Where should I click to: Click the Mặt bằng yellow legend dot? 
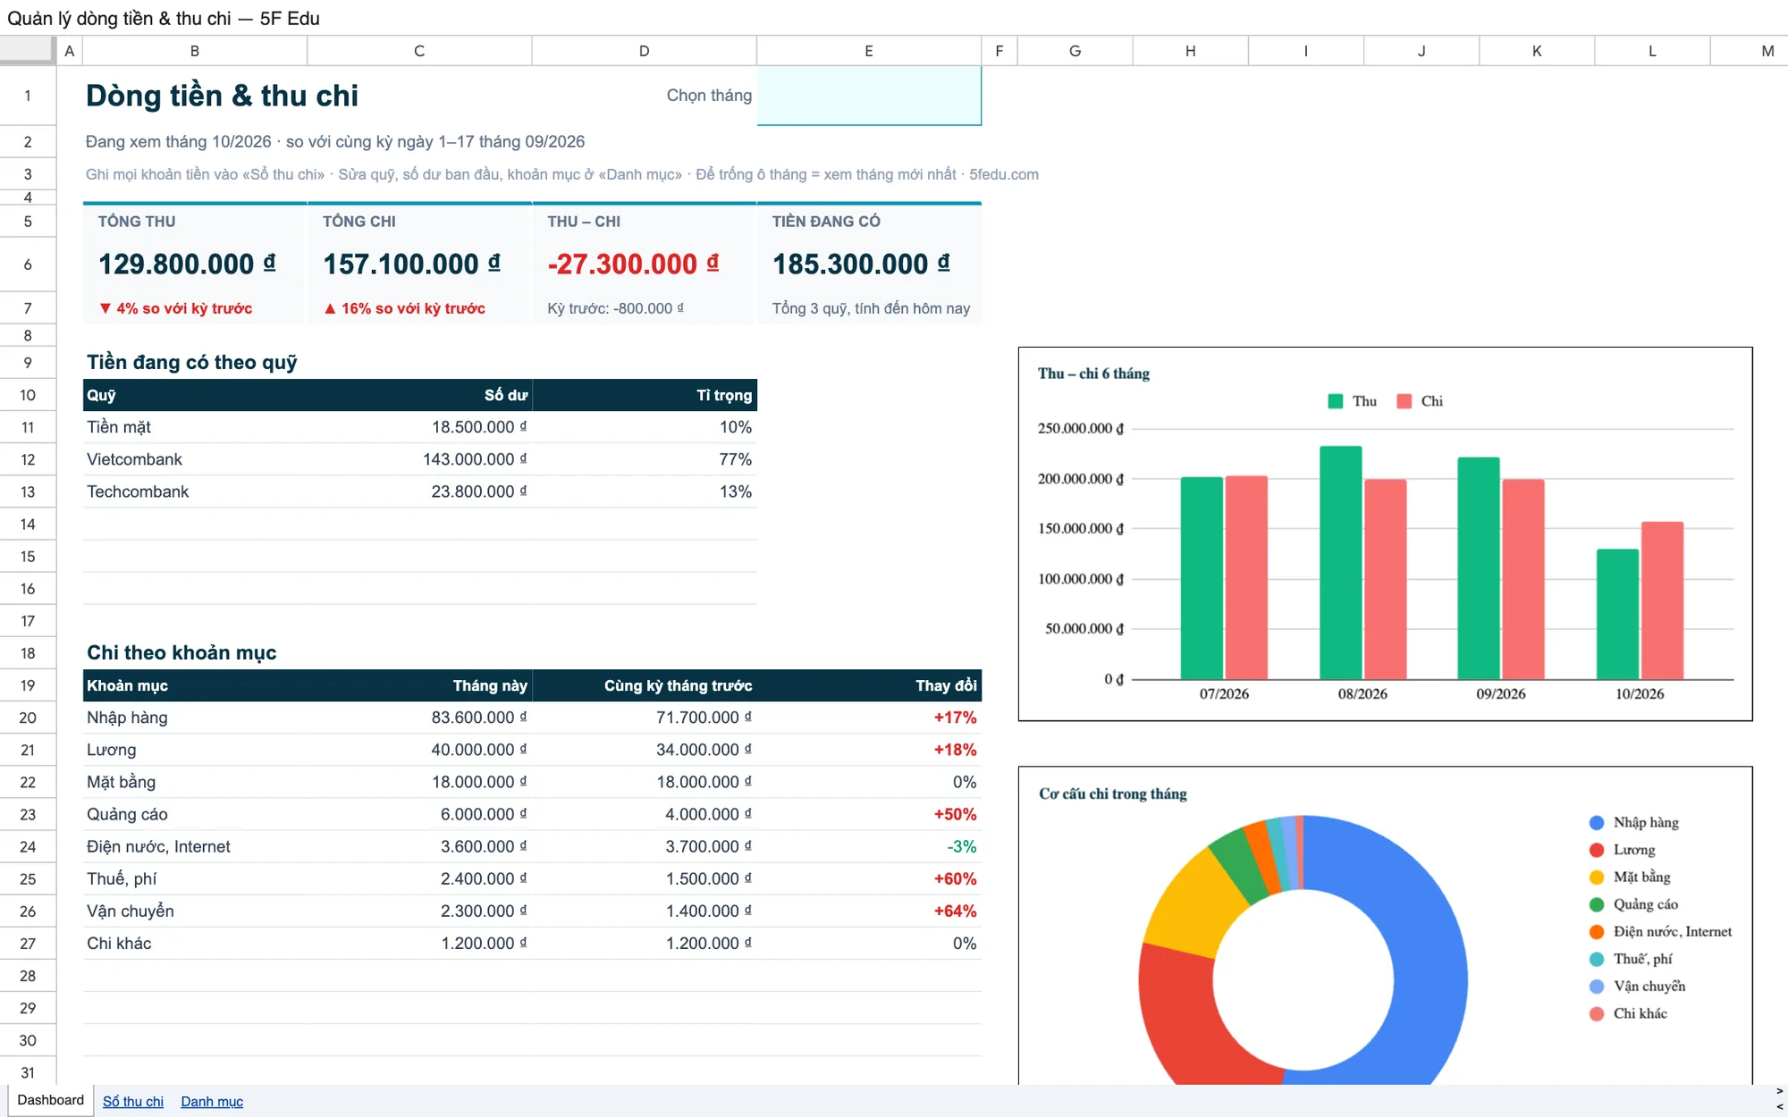[1597, 878]
